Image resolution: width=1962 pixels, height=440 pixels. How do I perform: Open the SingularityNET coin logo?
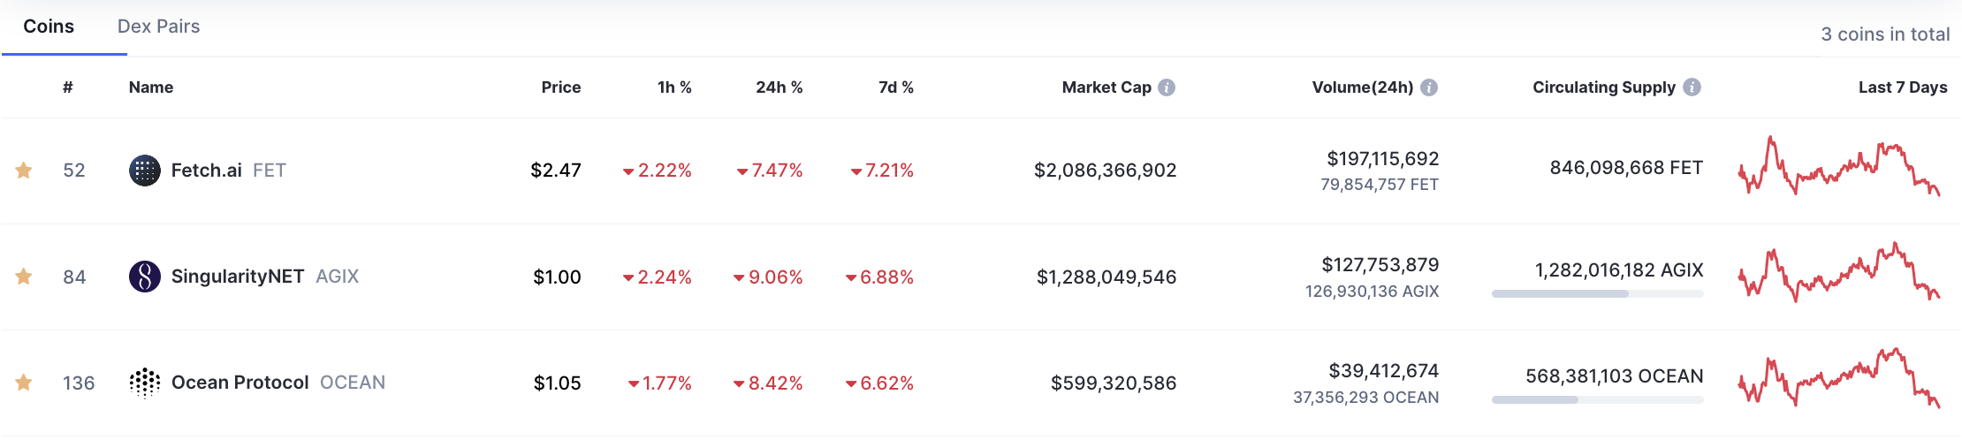[145, 277]
